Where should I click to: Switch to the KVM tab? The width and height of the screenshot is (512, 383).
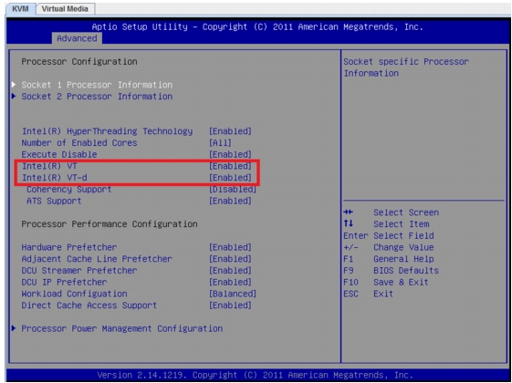[20, 9]
